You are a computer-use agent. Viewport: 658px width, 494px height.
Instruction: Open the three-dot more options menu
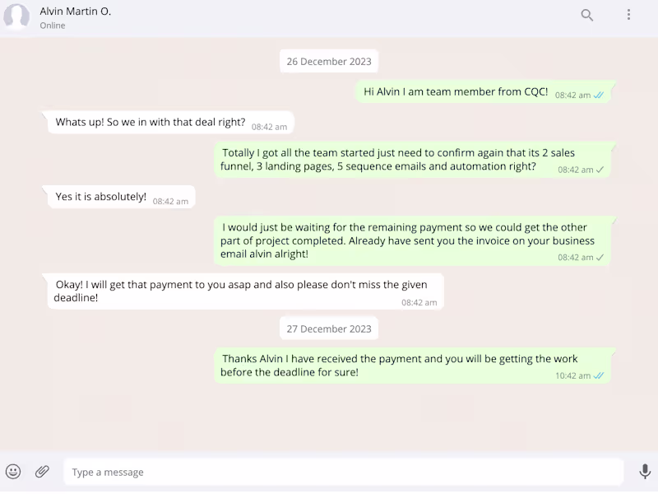628,15
